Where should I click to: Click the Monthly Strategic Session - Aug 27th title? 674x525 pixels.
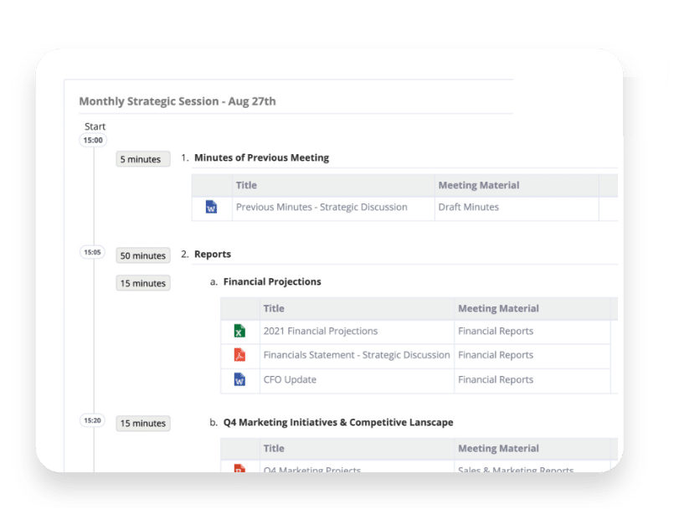[178, 101]
